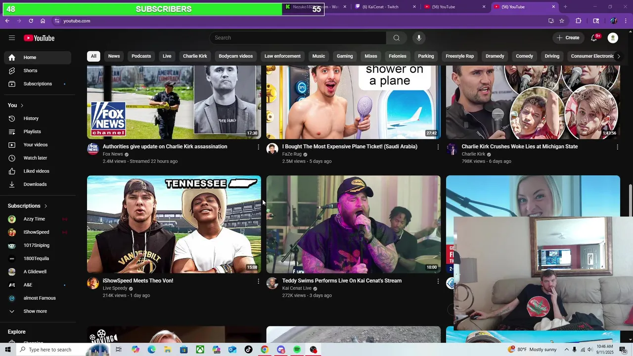Select the Charlie Kirk filter chip

(195, 56)
